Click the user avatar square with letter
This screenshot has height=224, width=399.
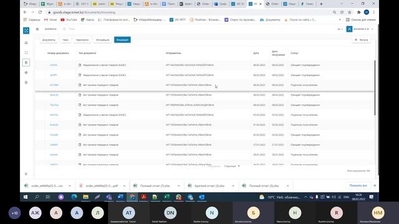click(349, 29)
